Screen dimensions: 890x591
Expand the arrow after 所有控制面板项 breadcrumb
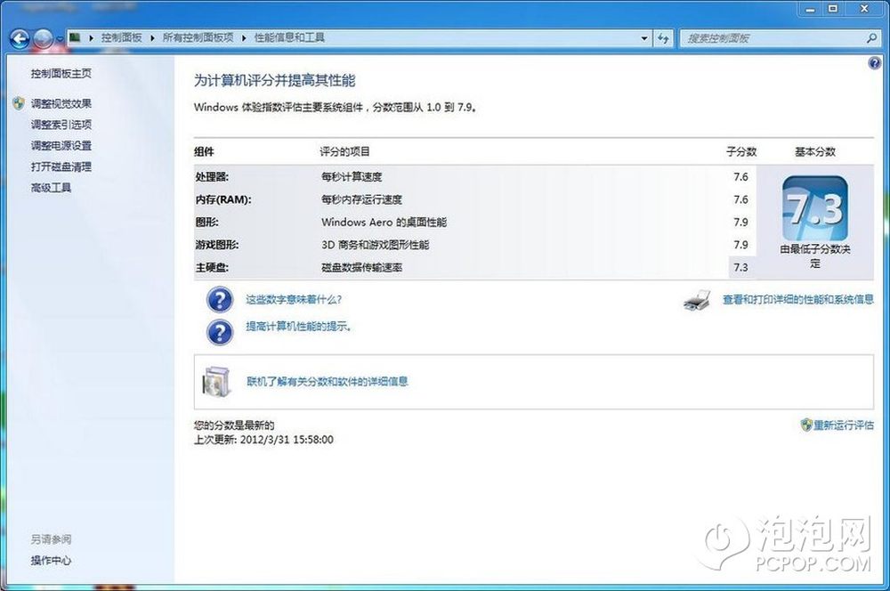pyautogui.click(x=244, y=38)
